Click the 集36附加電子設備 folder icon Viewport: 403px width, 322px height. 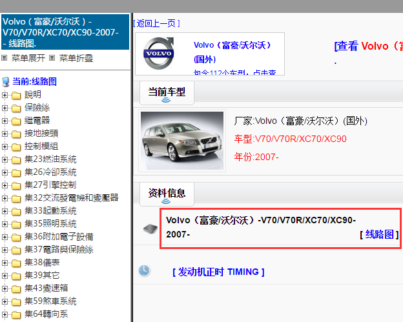click(x=16, y=237)
